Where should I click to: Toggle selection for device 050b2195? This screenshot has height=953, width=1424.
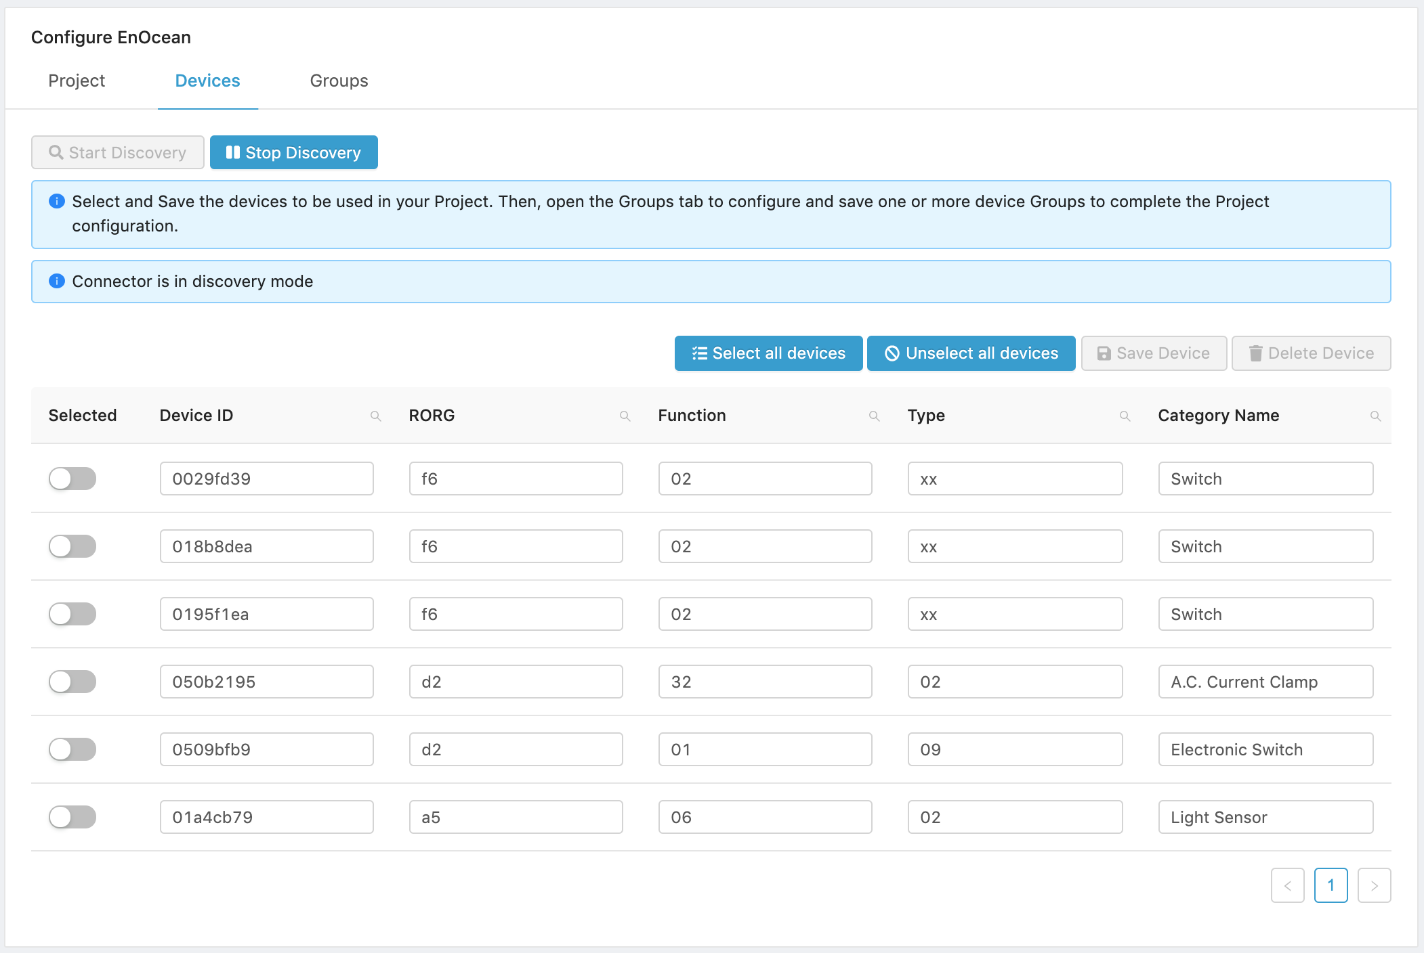click(x=72, y=682)
